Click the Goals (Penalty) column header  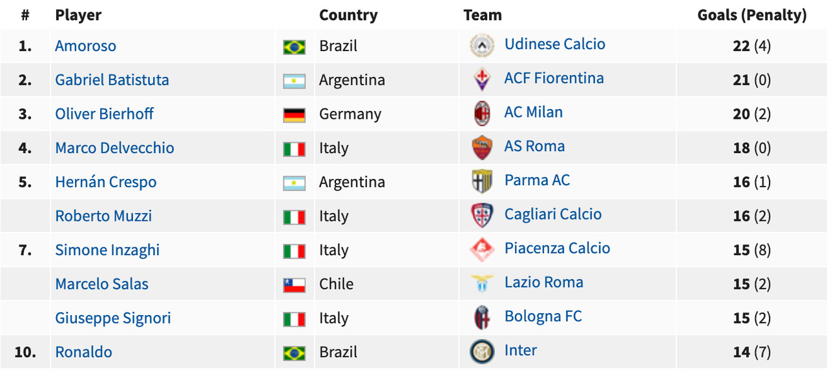coord(752,15)
